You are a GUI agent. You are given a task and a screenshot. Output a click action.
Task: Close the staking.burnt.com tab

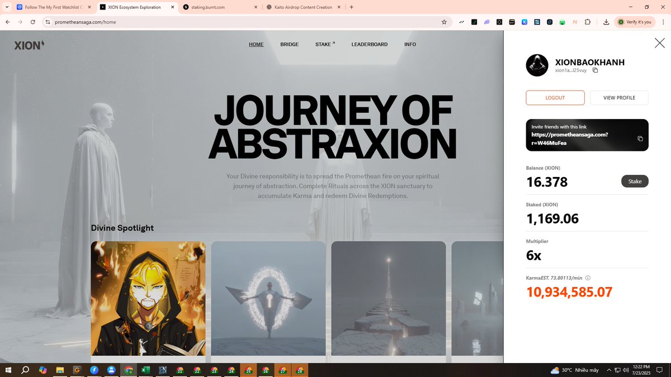tap(256, 7)
